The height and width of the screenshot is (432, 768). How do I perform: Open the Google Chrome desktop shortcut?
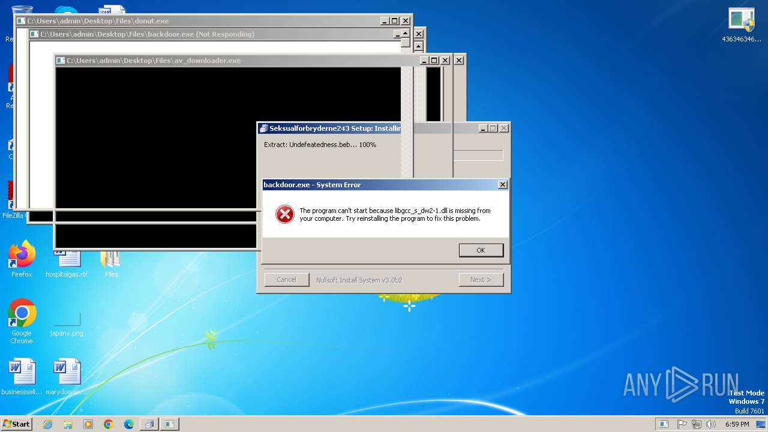(22, 321)
